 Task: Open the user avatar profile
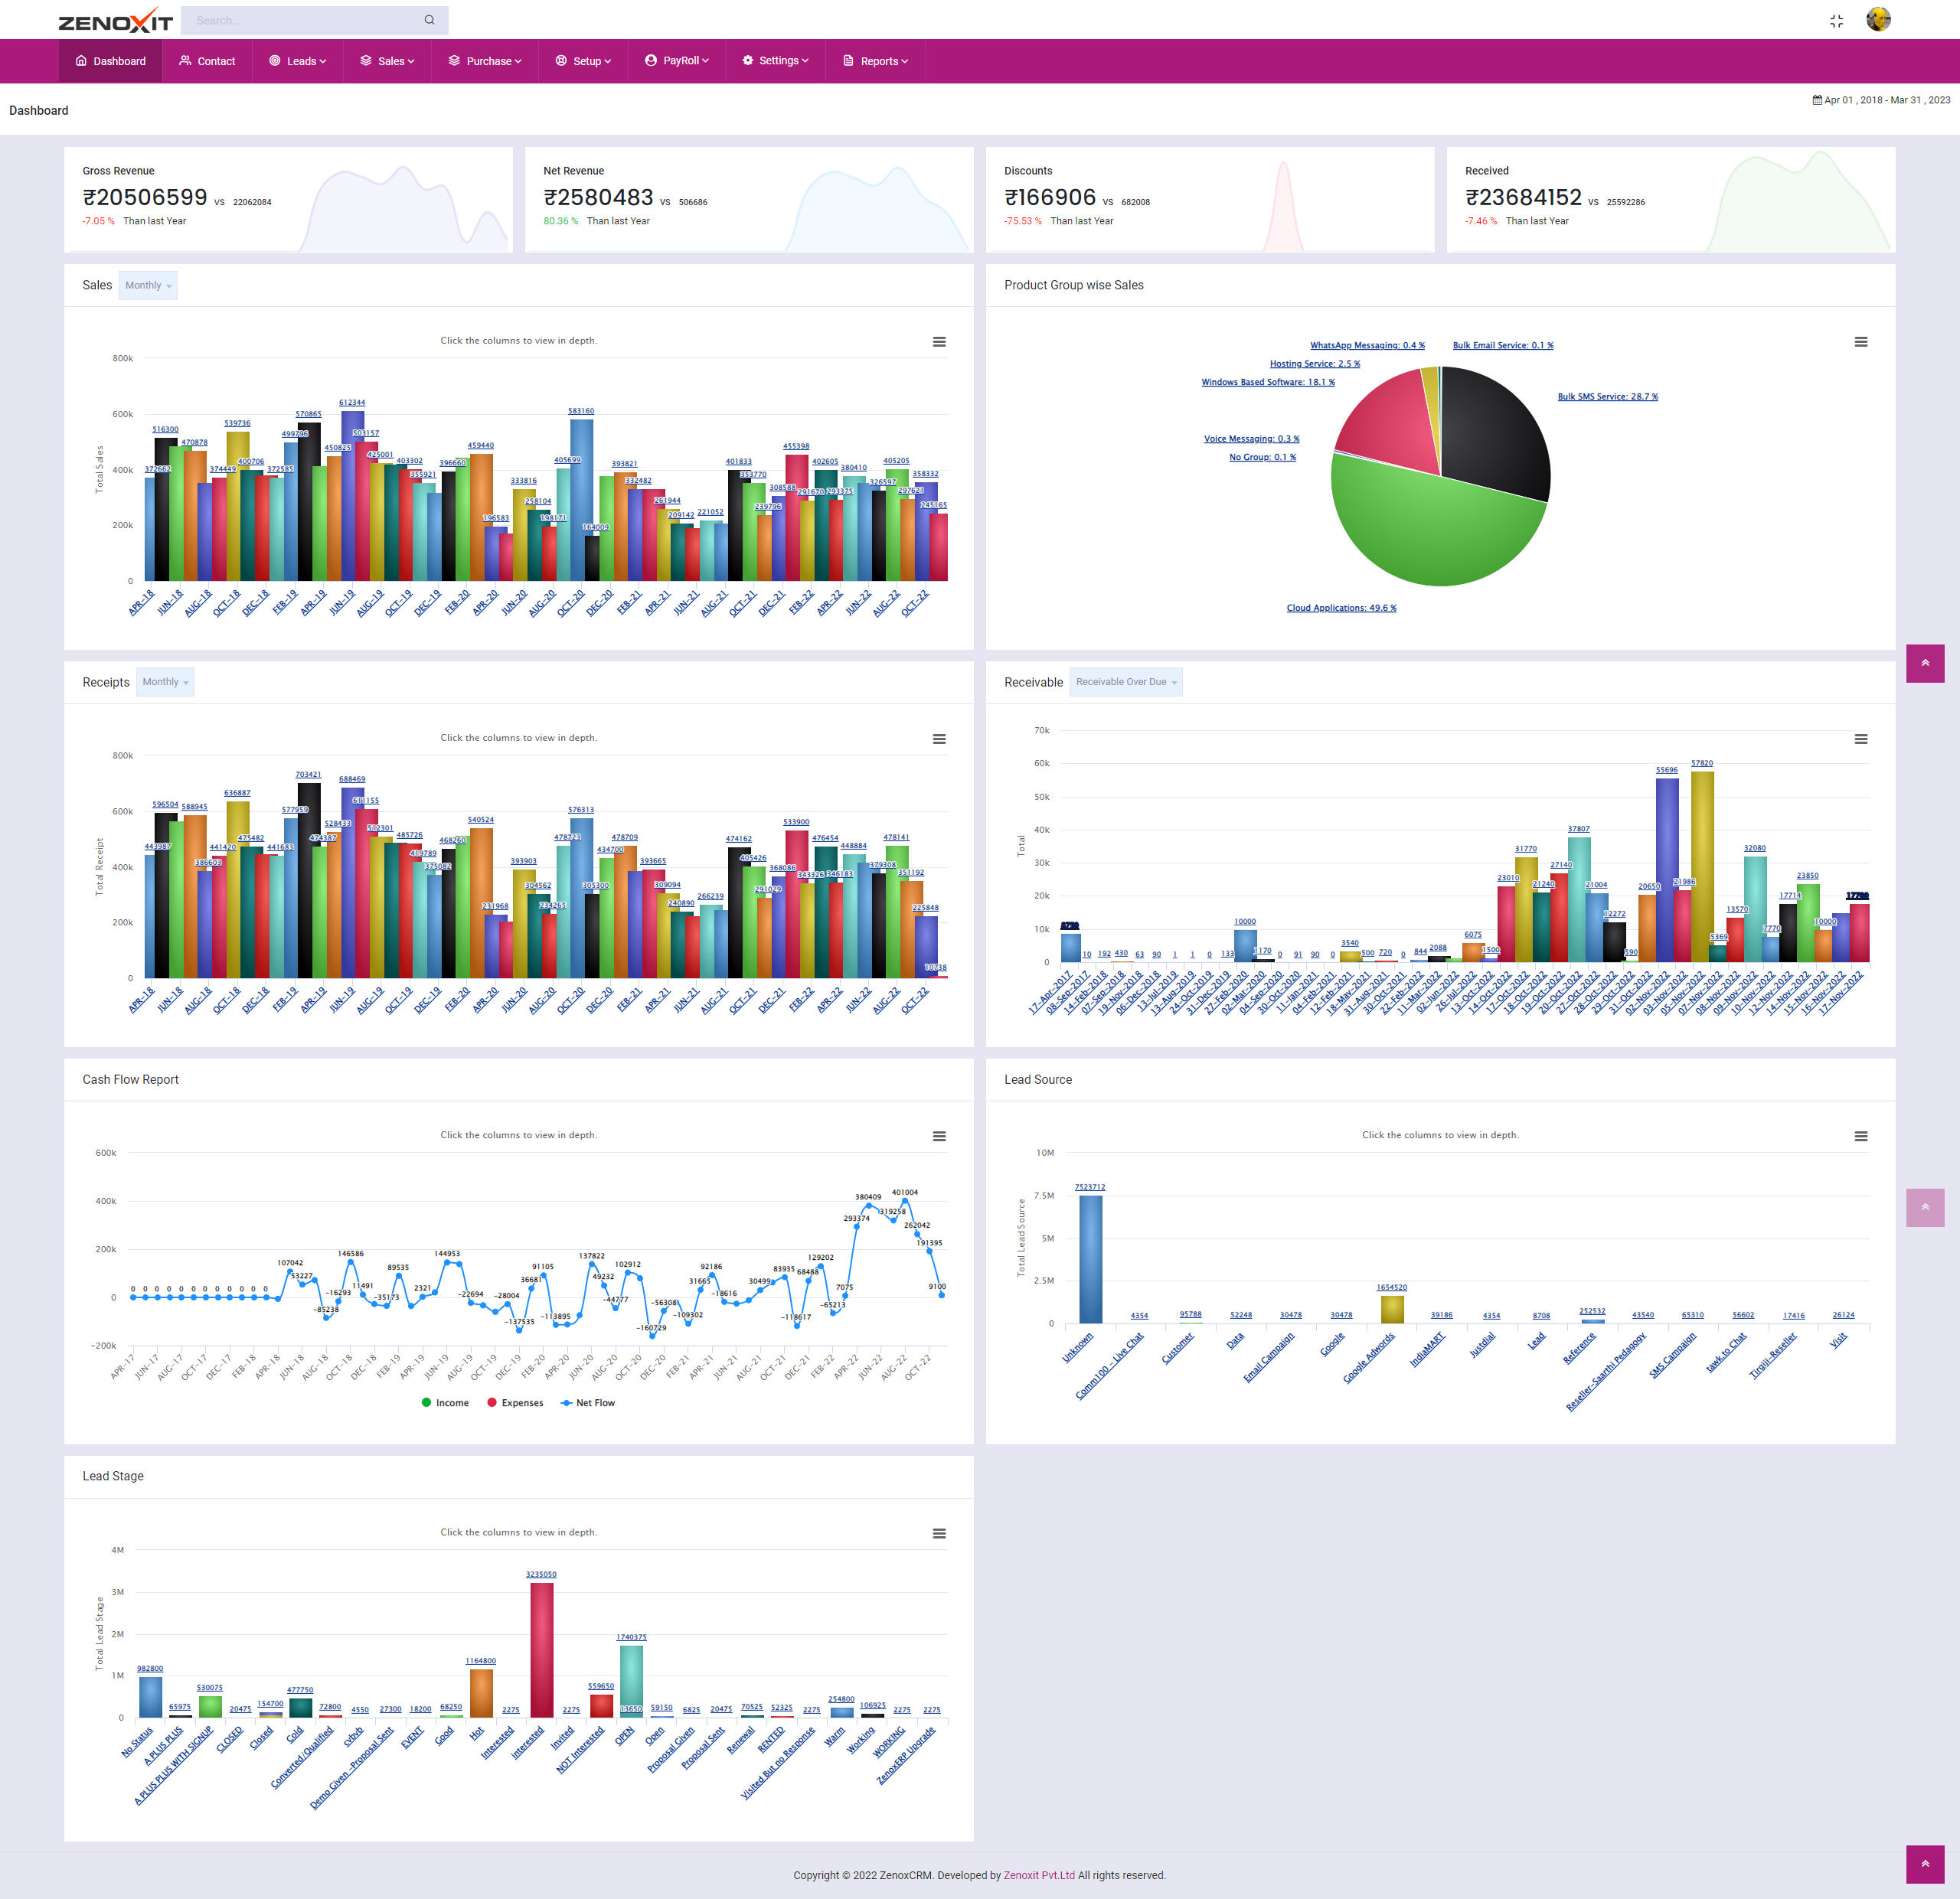pyautogui.click(x=1878, y=20)
